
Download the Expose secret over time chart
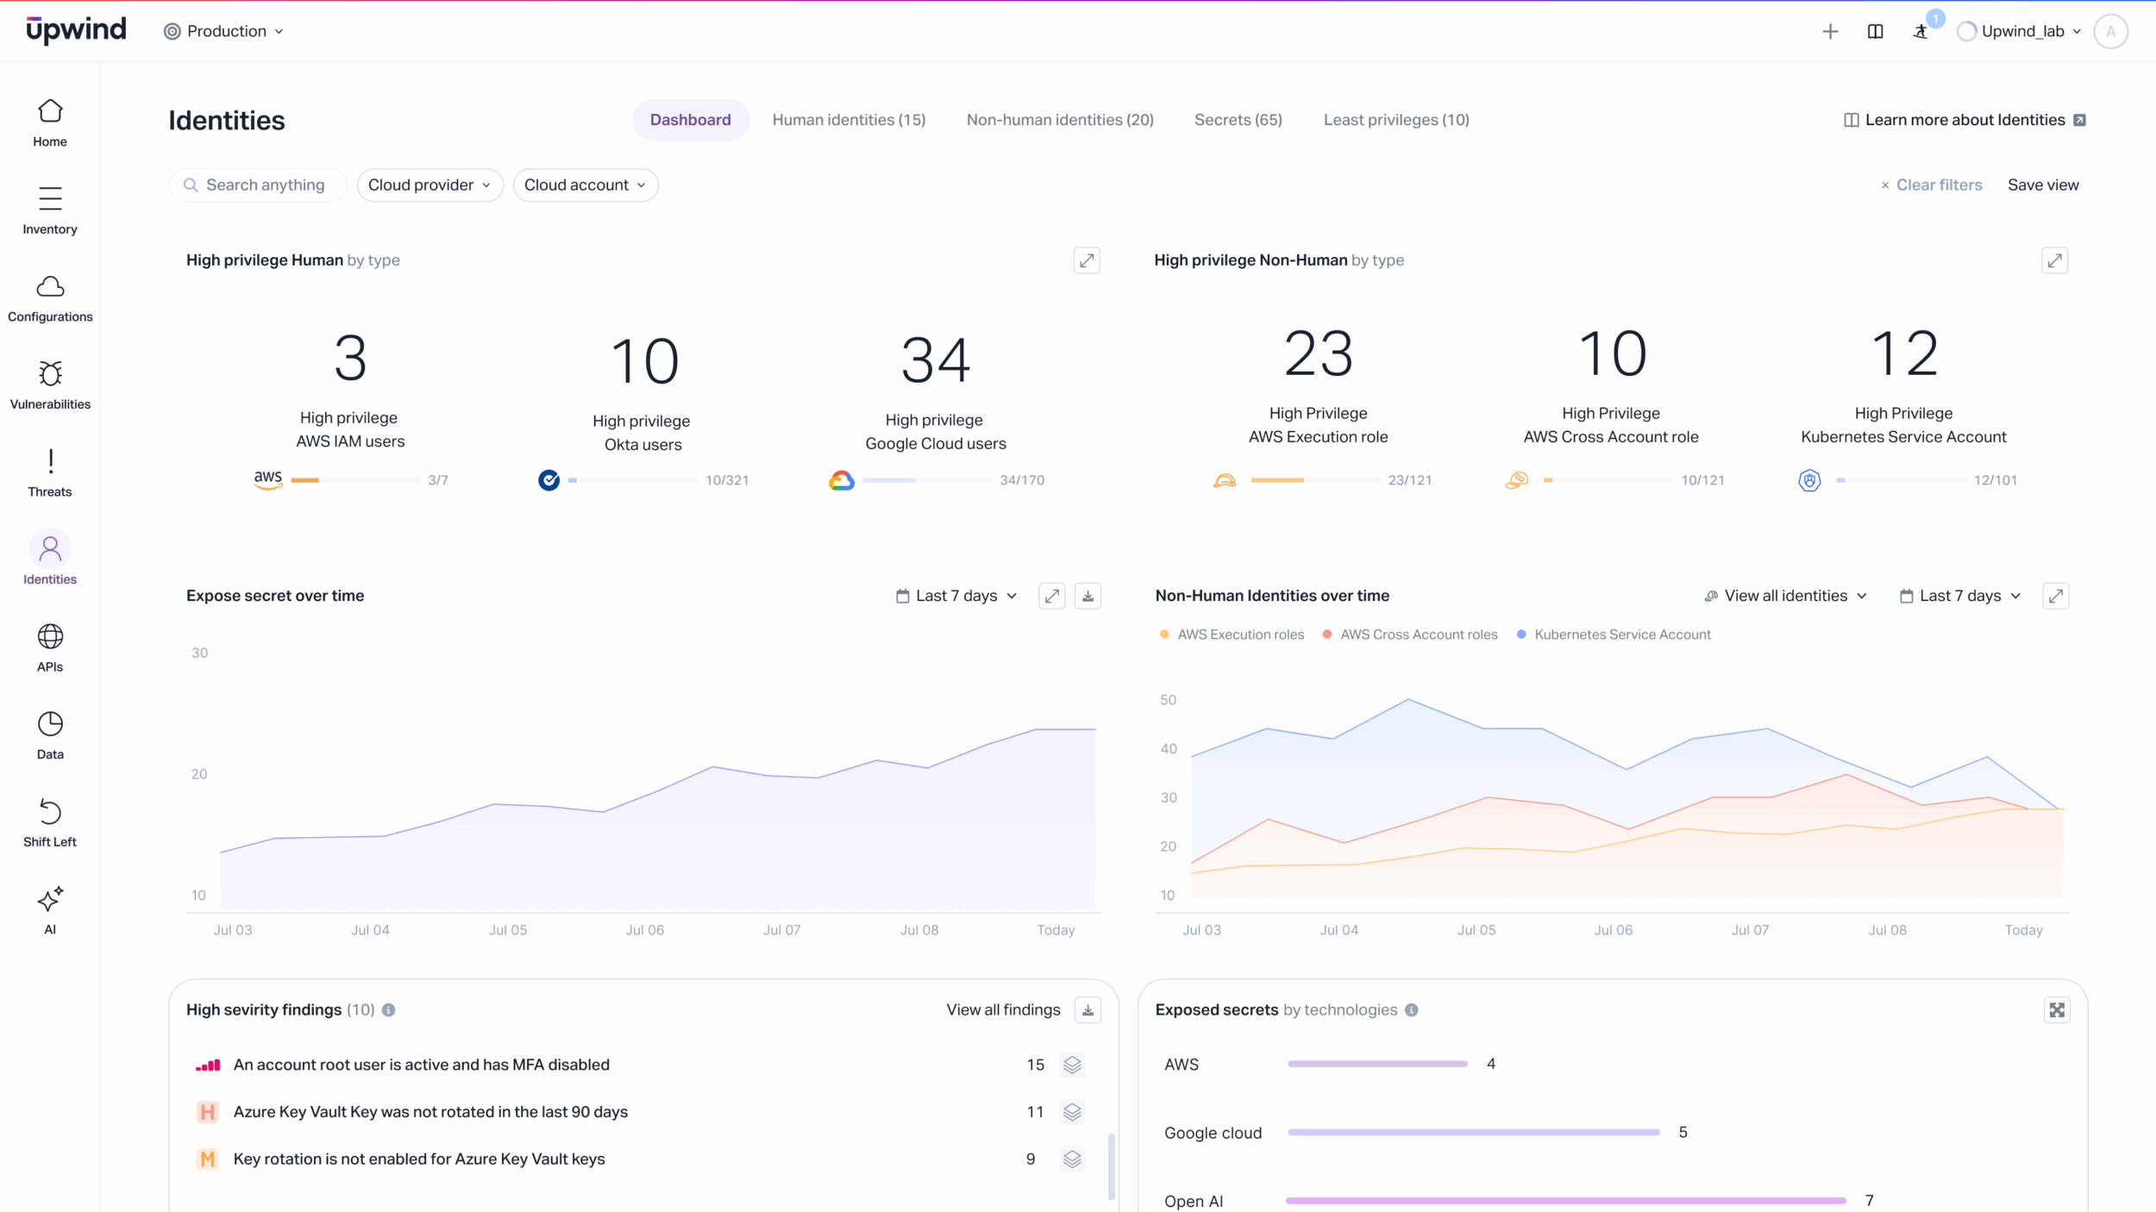pos(1087,596)
